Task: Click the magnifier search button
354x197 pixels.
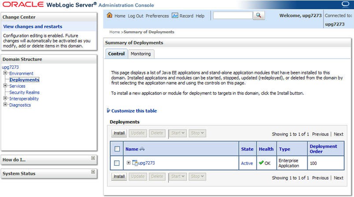Action: click(x=259, y=15)
